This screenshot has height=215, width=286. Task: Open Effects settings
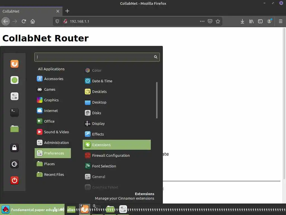tap(117, 134)
